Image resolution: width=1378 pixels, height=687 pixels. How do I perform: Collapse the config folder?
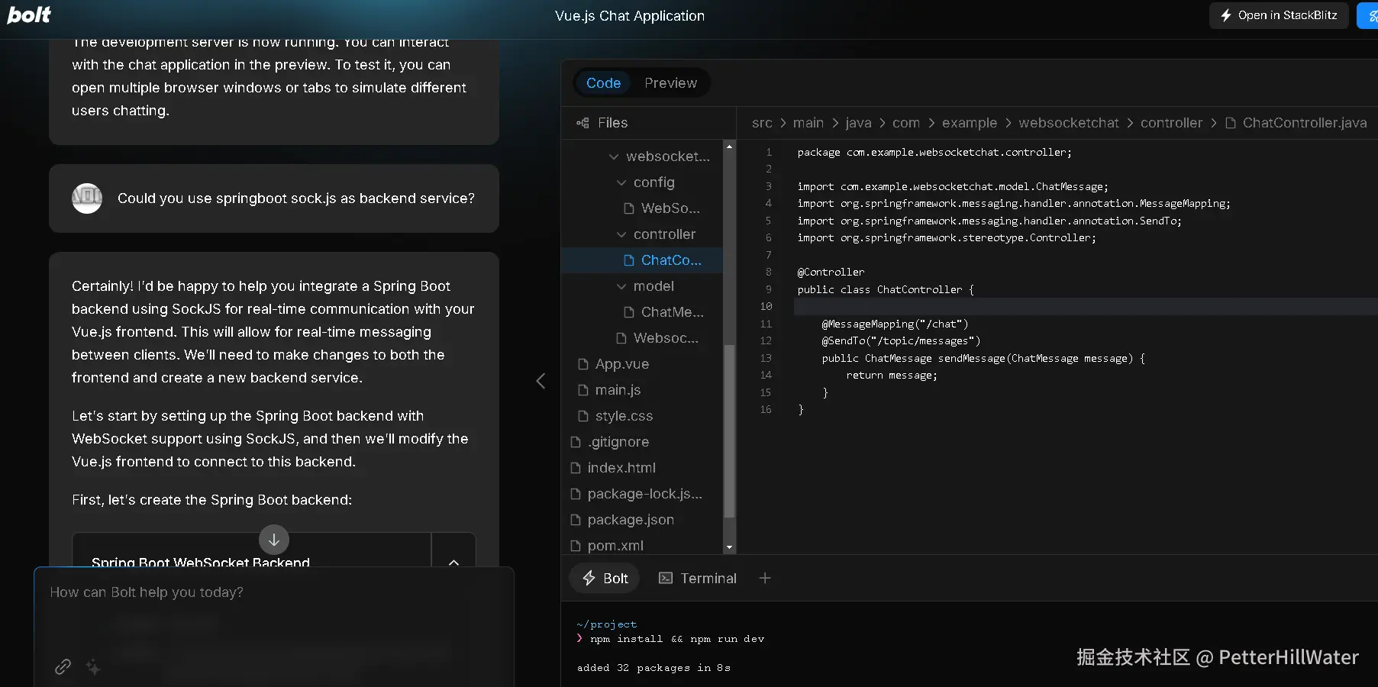pos(645,182)
